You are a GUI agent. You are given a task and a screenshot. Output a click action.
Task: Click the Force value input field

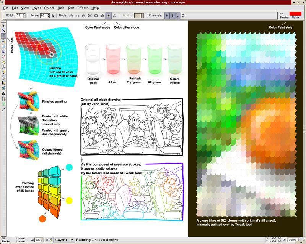point(43,16)
